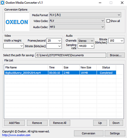The image size is (127, 138).
Task: Open the Audio Codec dropdown
Action: click(x=77, y=27)
